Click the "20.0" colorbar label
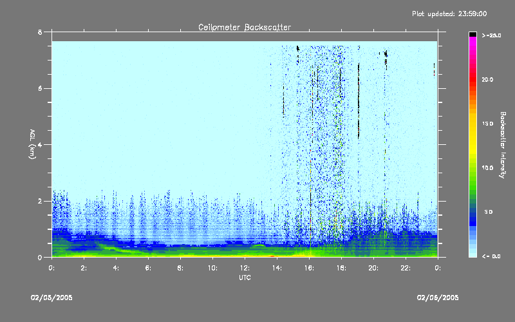This screenshot has width=515, height=322. point(488,80)
